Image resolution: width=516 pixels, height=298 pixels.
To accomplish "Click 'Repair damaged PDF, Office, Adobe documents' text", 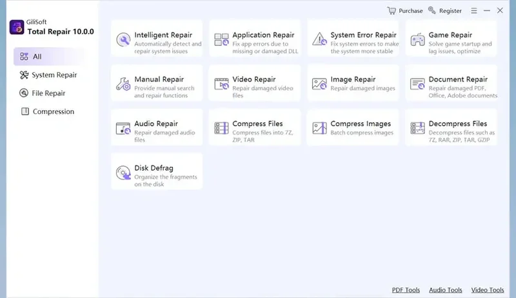I will (x=462, y=92).
